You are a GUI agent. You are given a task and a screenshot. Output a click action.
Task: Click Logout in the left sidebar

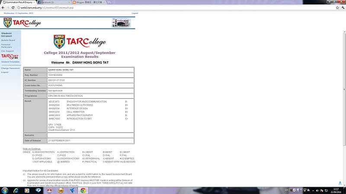(5, 72)
